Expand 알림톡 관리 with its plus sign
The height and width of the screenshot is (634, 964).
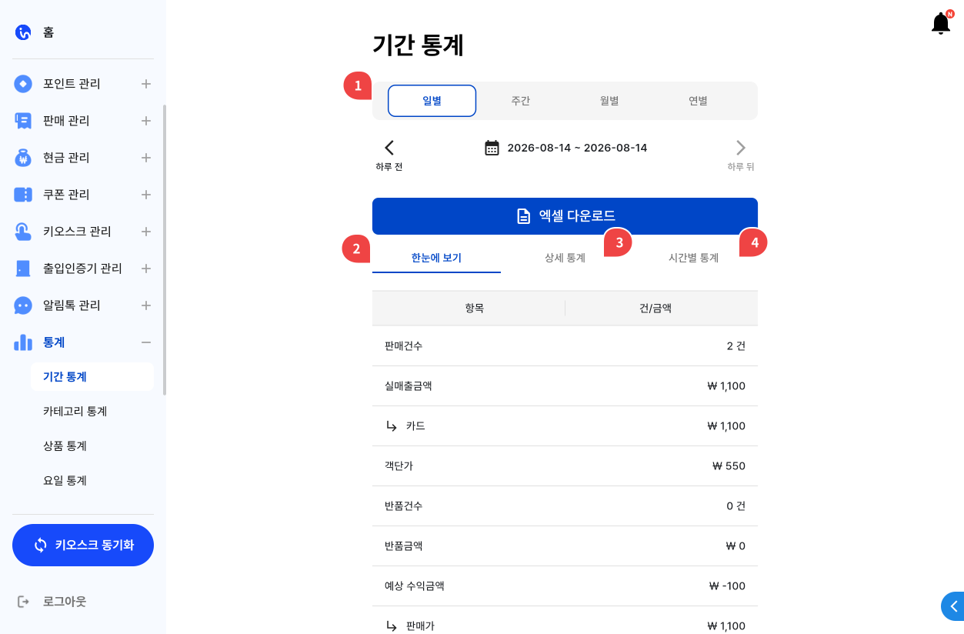146,305
